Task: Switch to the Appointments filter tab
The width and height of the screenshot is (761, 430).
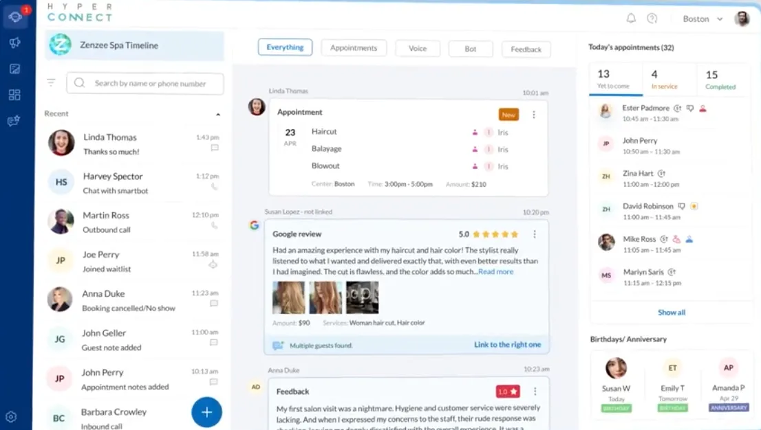Action: click(x=354, y=48)
